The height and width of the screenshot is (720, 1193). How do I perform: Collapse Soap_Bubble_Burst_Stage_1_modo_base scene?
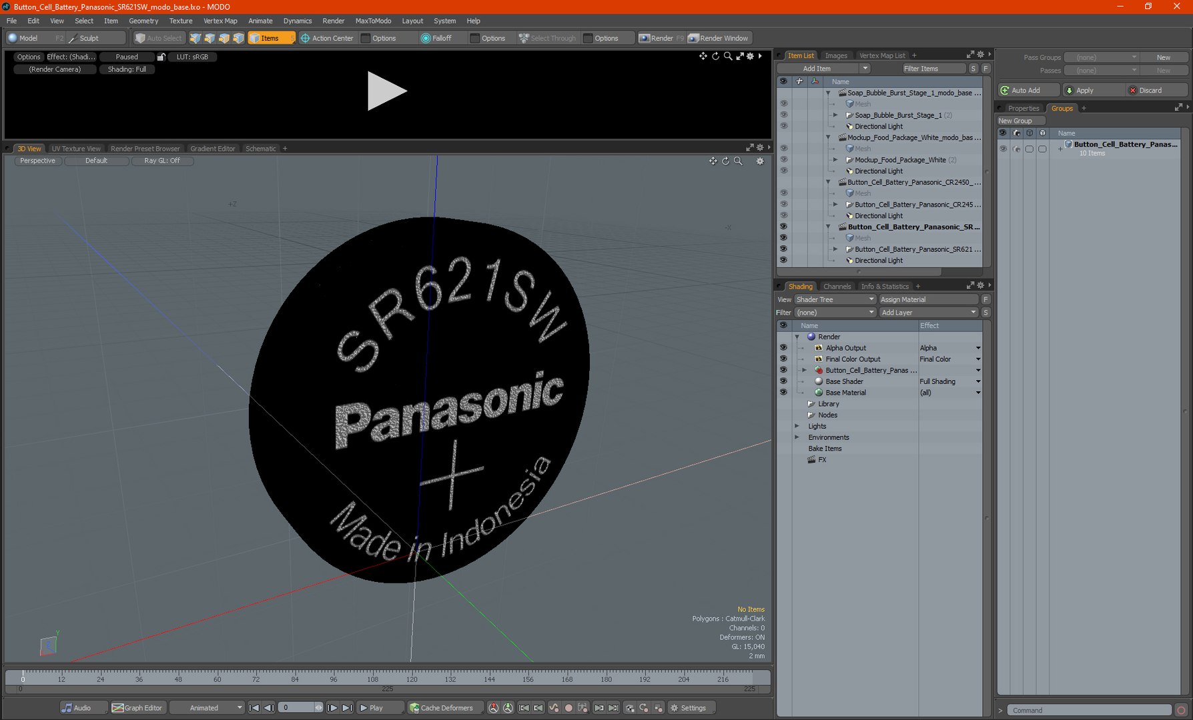(x=829, y=93)
